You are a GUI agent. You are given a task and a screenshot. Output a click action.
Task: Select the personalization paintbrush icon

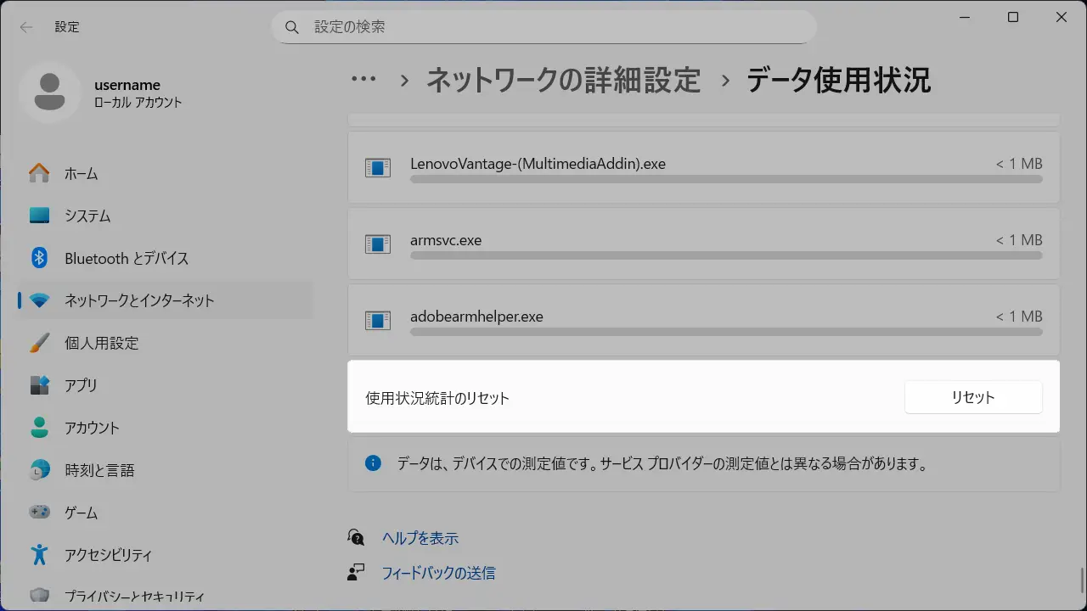39,343
